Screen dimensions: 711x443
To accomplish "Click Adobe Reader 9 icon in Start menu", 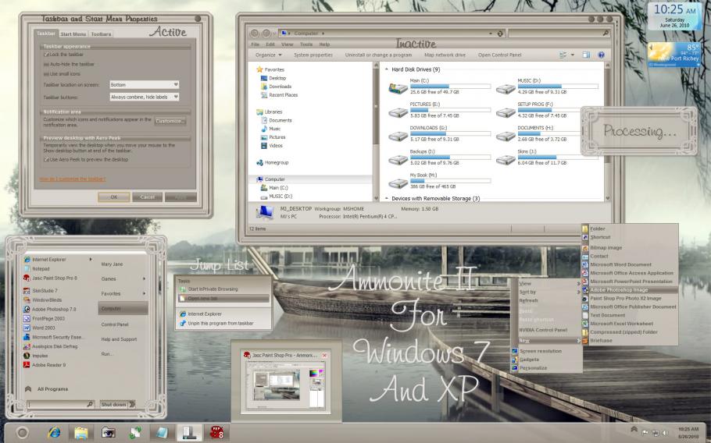I will pyautogui.click(x=27, y=365).
